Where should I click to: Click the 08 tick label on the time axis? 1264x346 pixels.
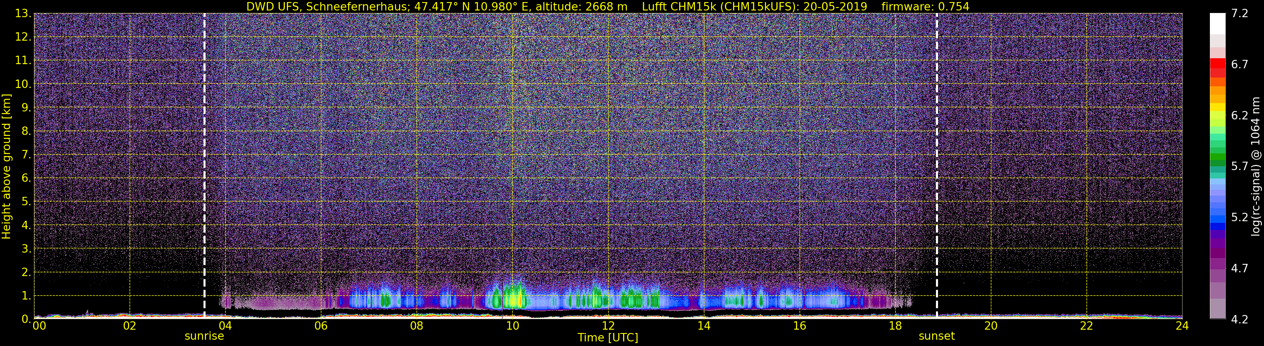click(417, 326)
